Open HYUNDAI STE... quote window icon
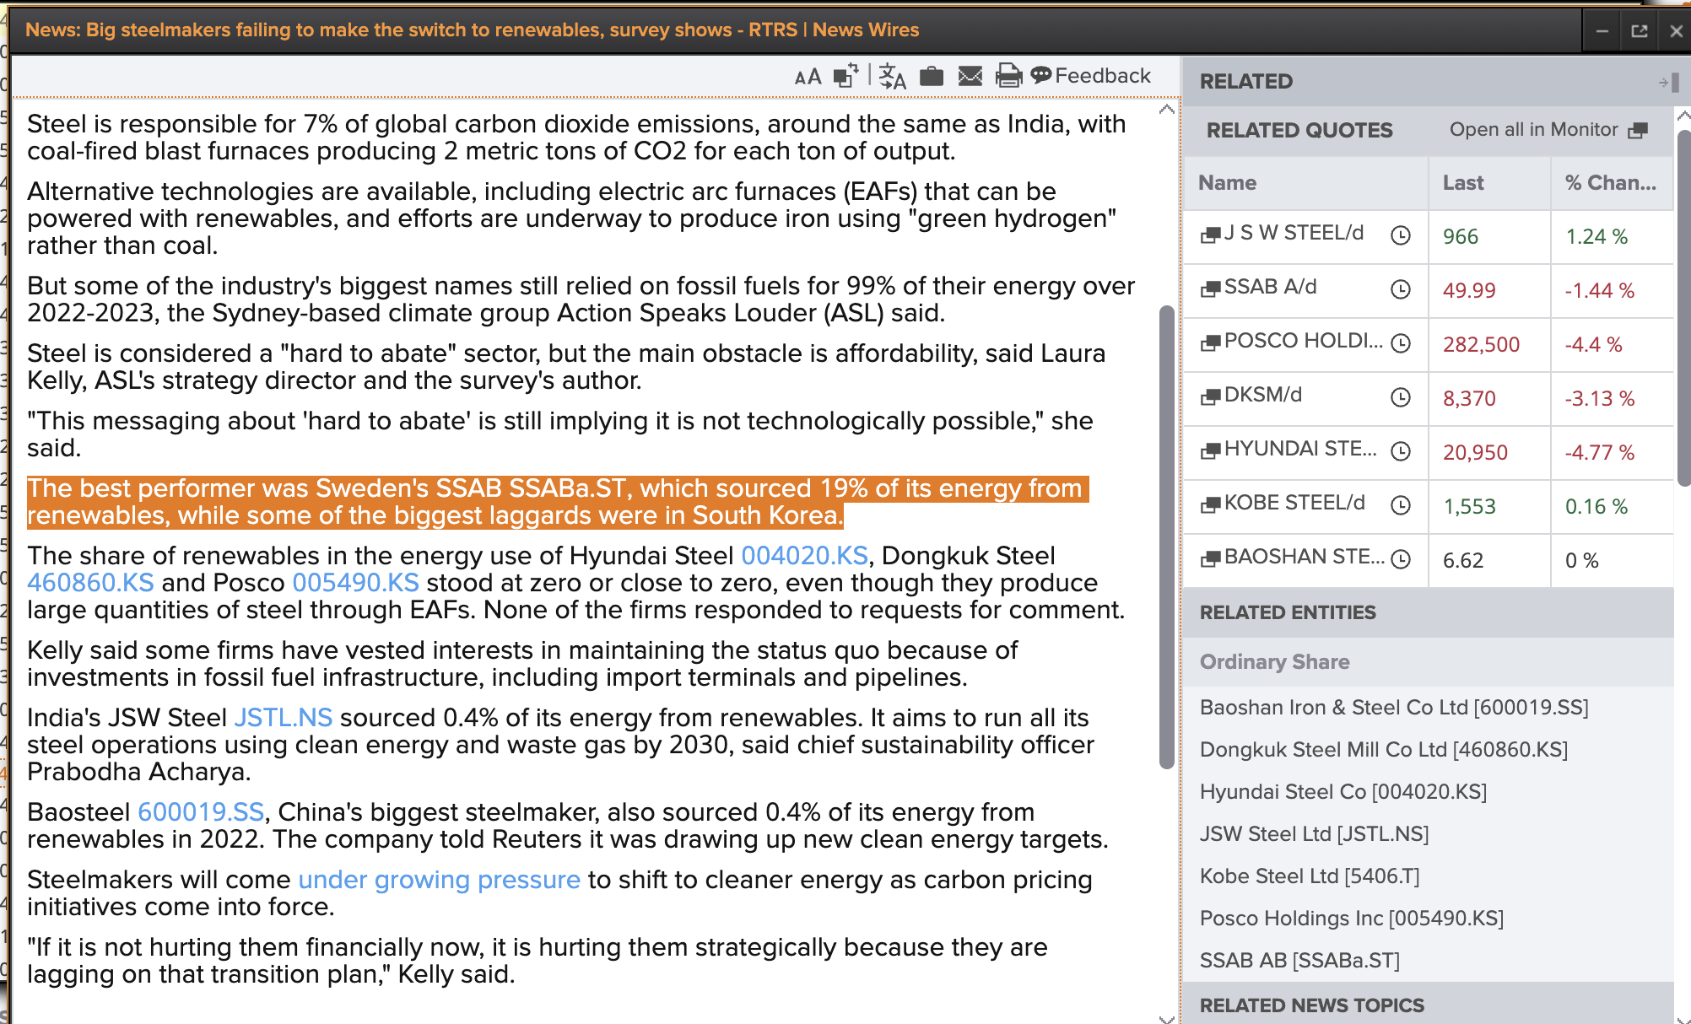The image size is (1691, 1024). 1211,450
